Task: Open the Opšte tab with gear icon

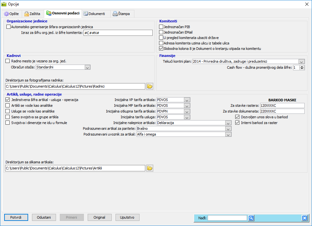Action: (x=11, y=14)
